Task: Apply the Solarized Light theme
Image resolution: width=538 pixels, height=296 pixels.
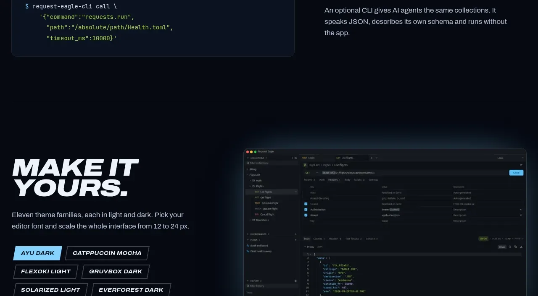Action: [x=50, y=290]
